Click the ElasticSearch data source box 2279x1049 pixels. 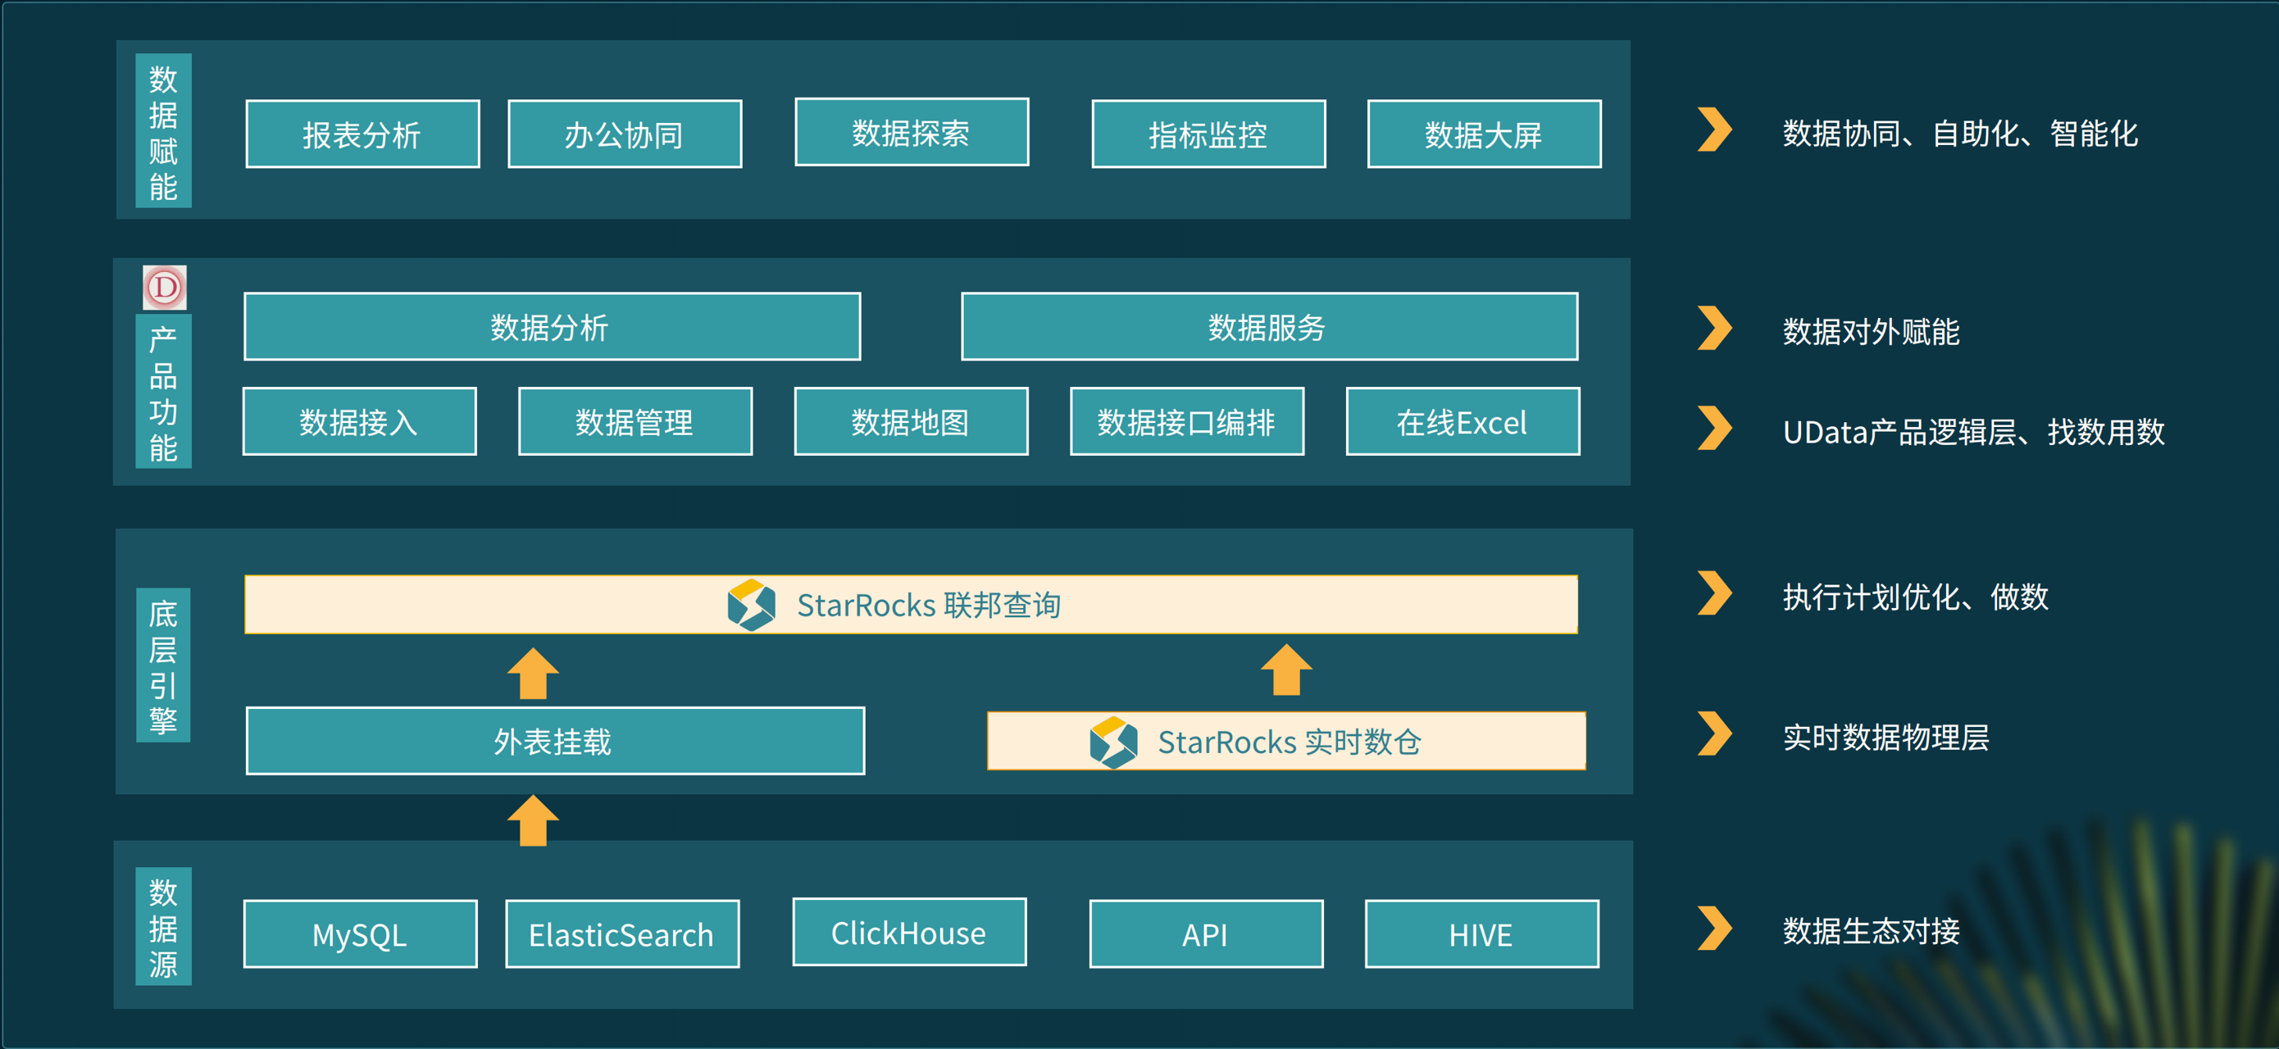pyautogui.click(x=622, y=935)
